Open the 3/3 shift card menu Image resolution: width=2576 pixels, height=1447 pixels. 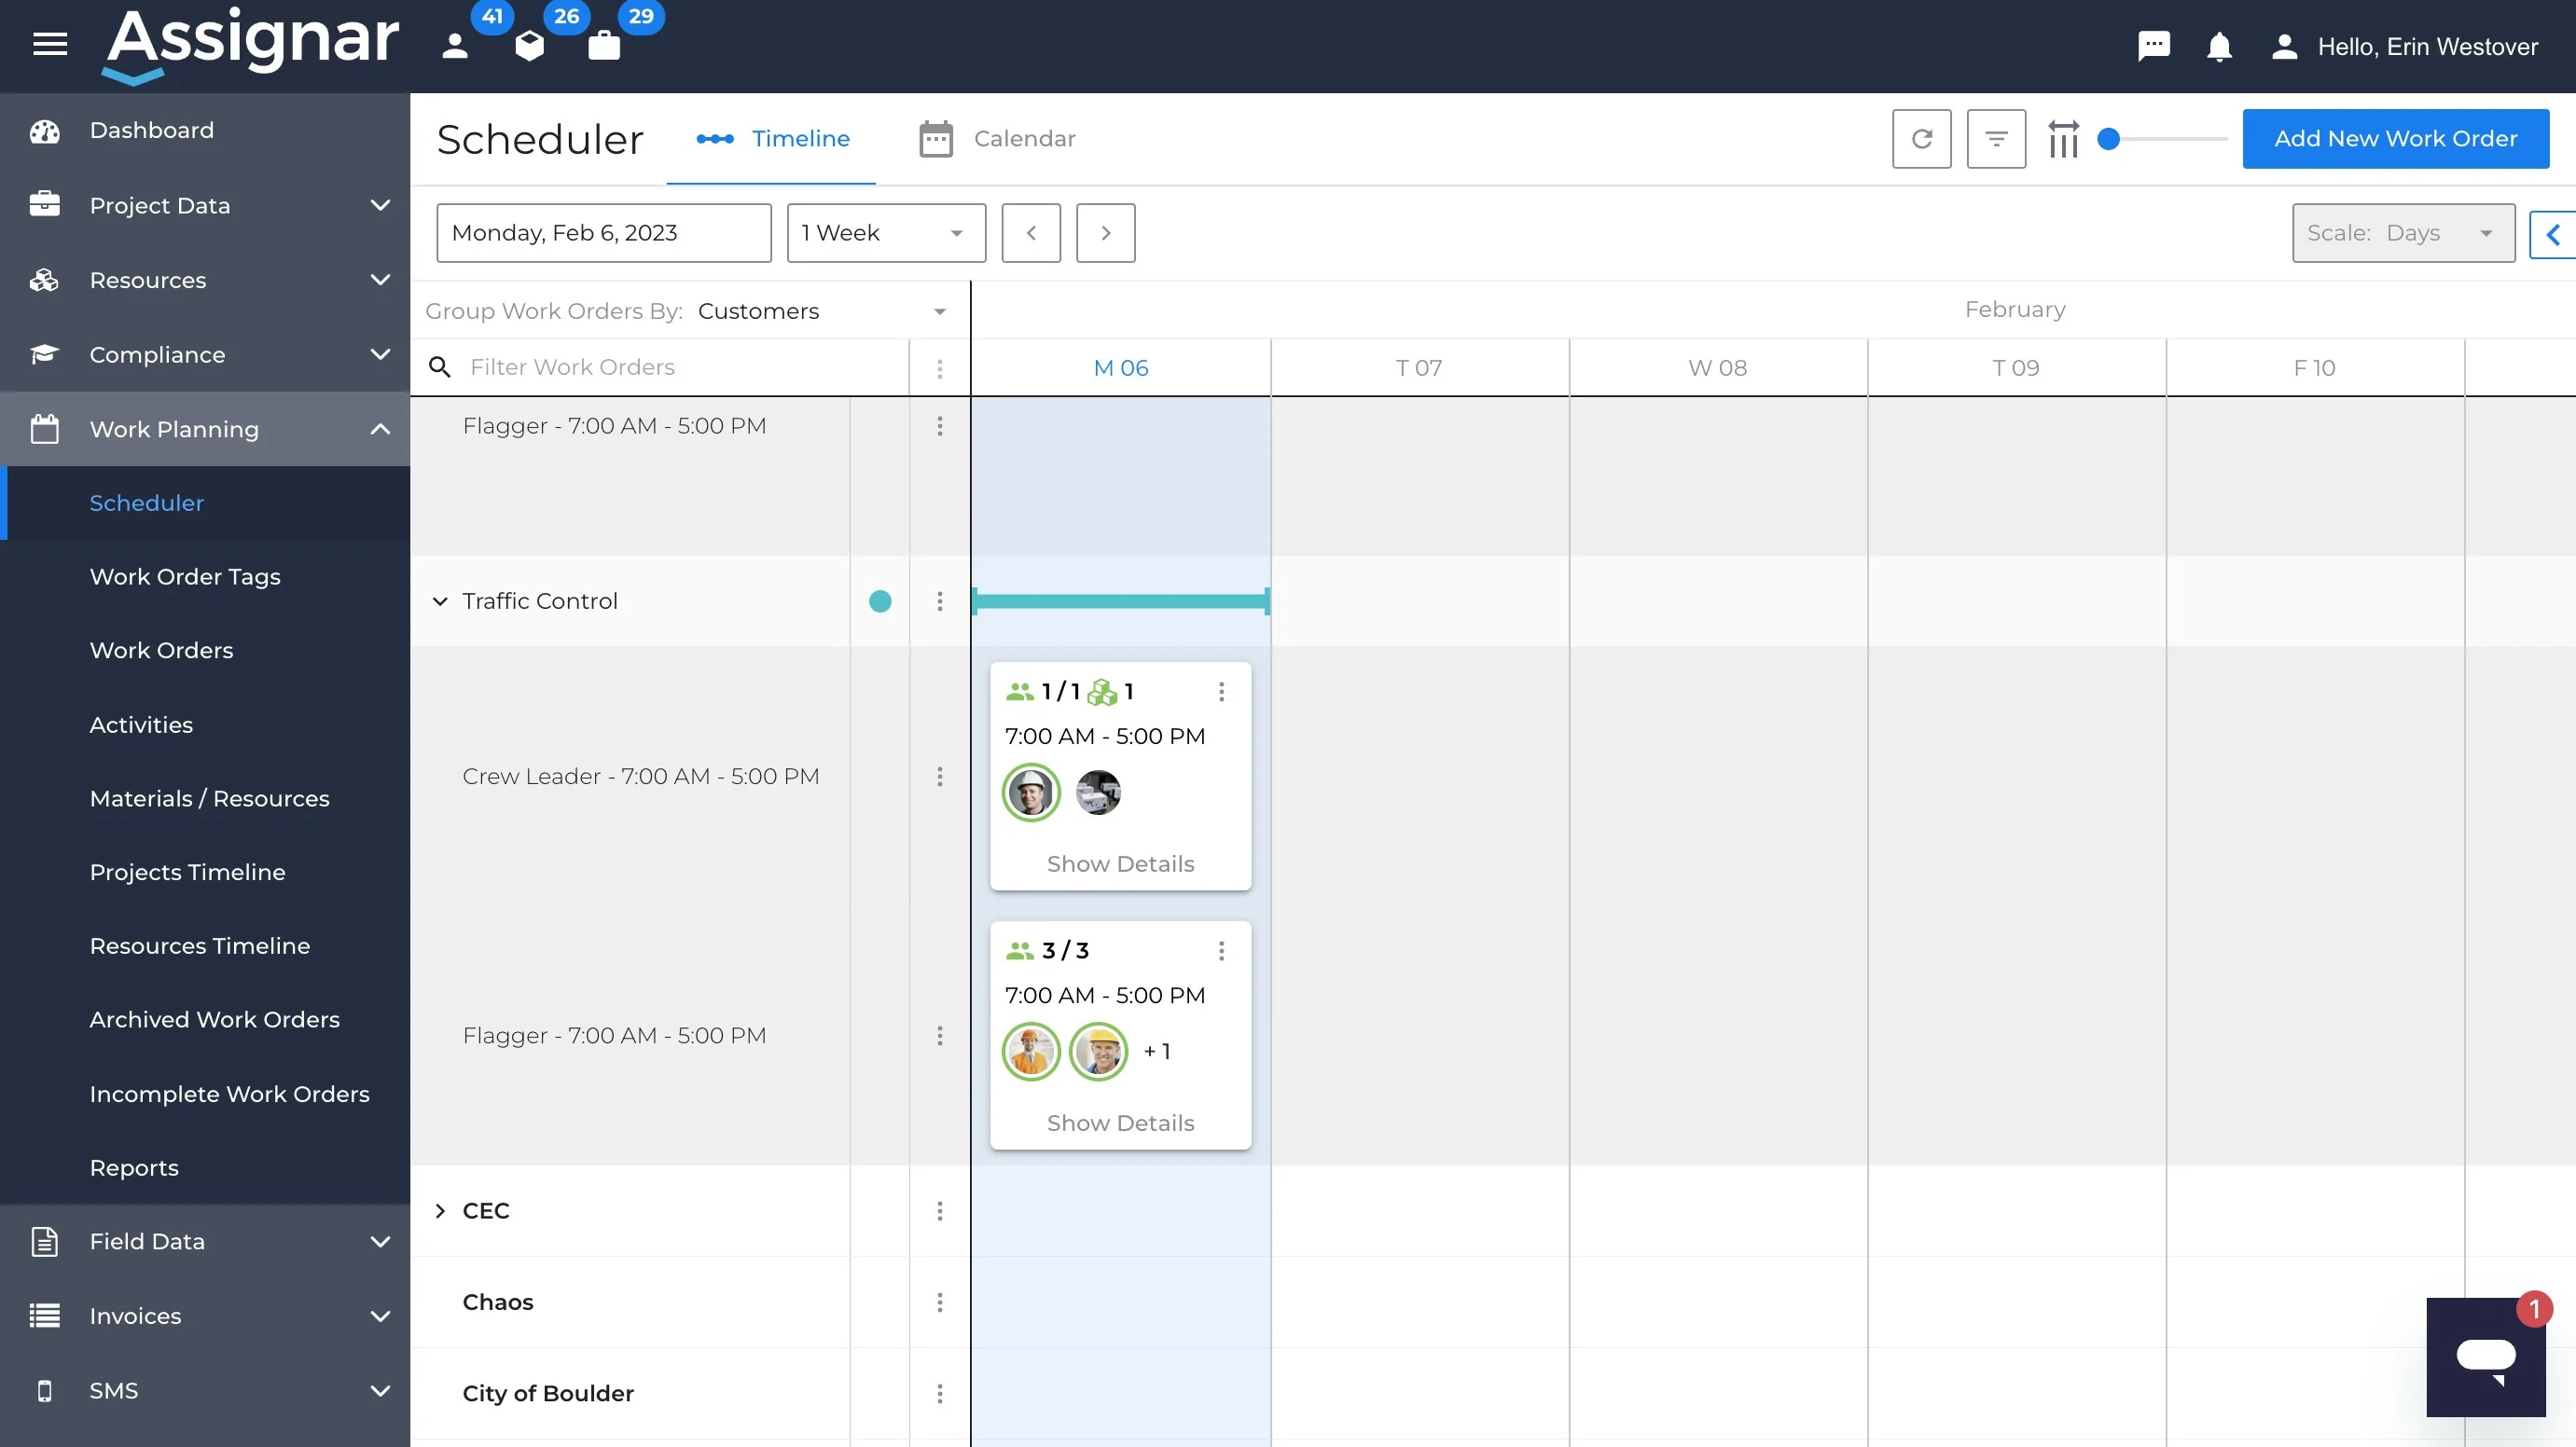1221,951
